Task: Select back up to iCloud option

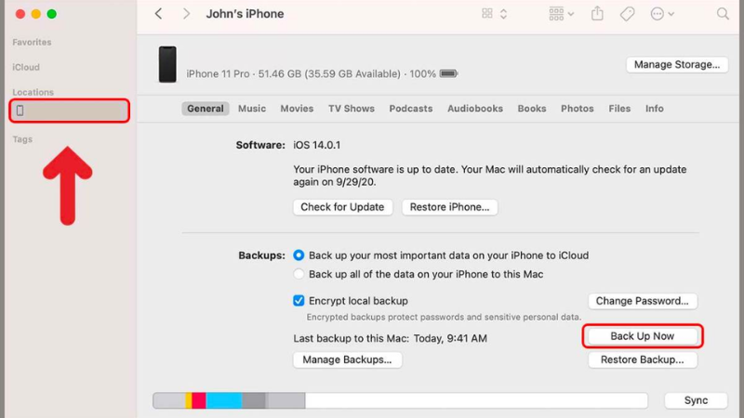Action: 299,255
